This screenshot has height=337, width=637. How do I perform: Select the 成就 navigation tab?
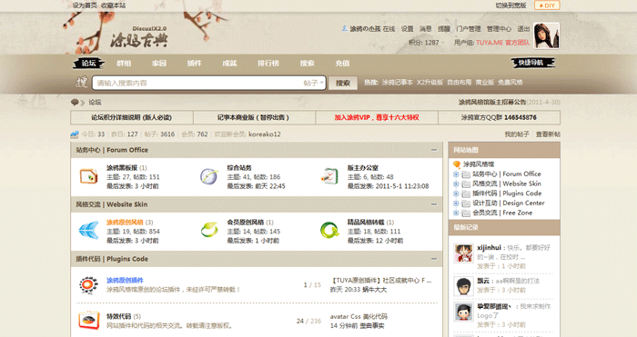[x=229, y=64]
